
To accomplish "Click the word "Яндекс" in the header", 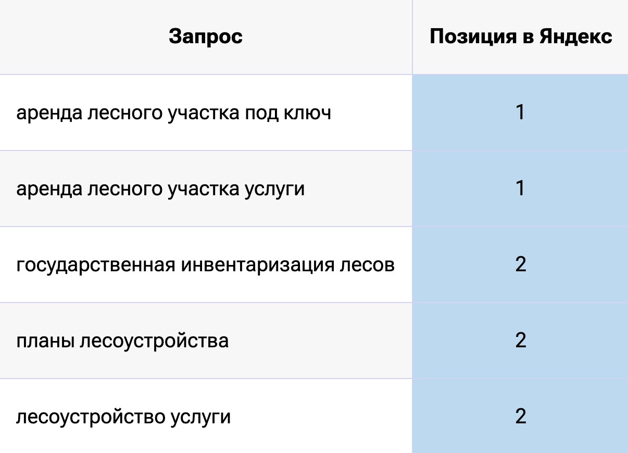I will coord(575,37).
